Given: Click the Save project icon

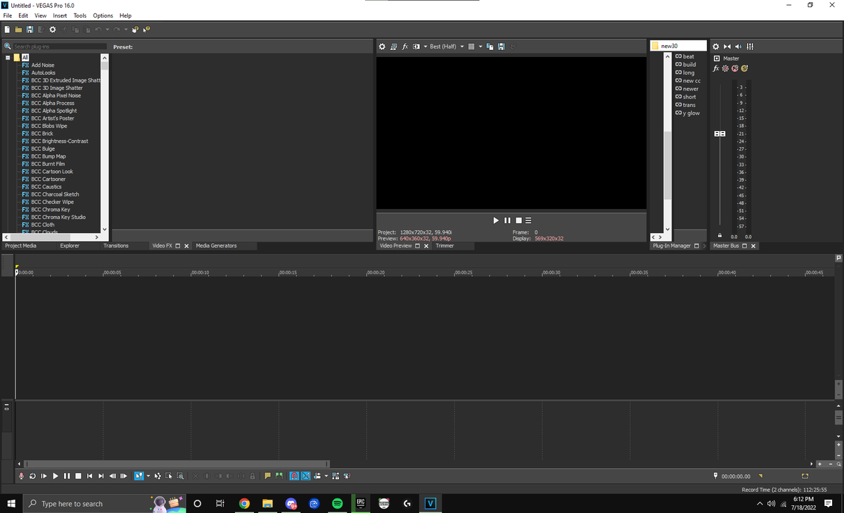Looking at the screenshot, I should pos(30,30).
